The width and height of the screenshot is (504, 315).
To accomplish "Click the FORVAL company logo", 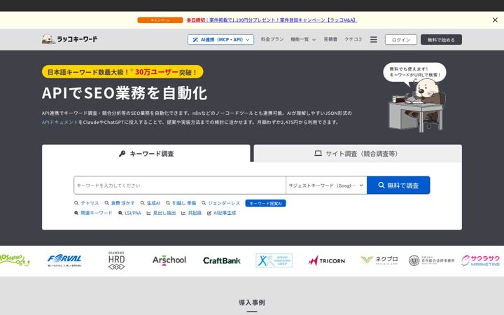I will [x=64, y=260].
